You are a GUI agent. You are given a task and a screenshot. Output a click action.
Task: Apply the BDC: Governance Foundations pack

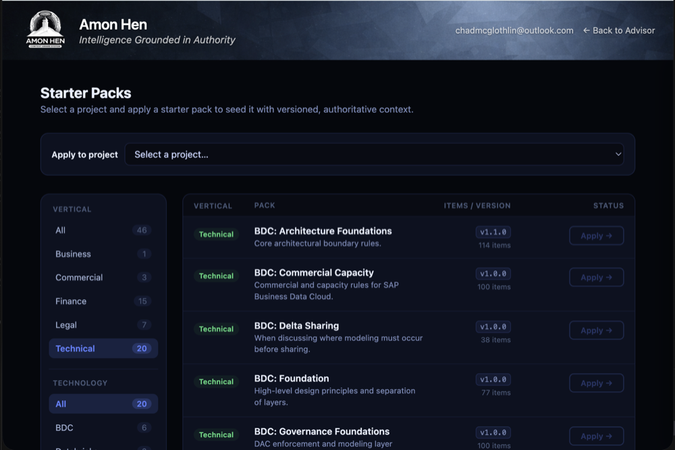[596, 436]
